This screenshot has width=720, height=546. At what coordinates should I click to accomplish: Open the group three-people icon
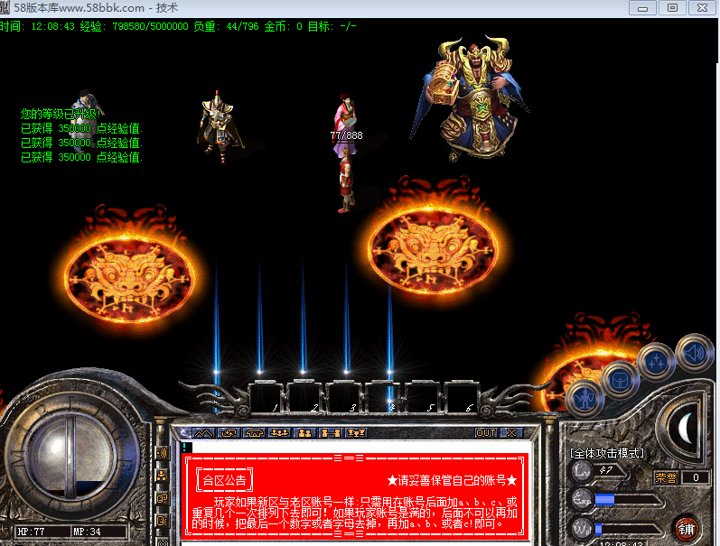[279, 432]
